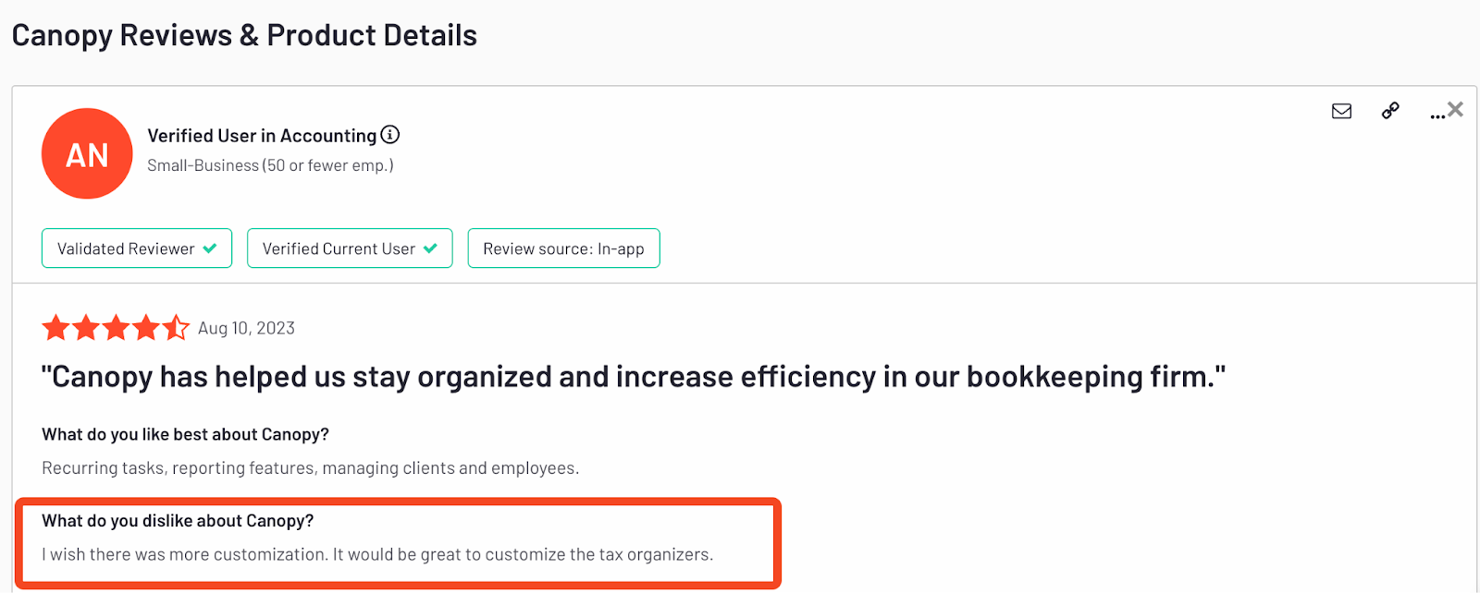Click the Review source: In-app badge
This screenshot has width=1480, height=593.
(563, 248)
